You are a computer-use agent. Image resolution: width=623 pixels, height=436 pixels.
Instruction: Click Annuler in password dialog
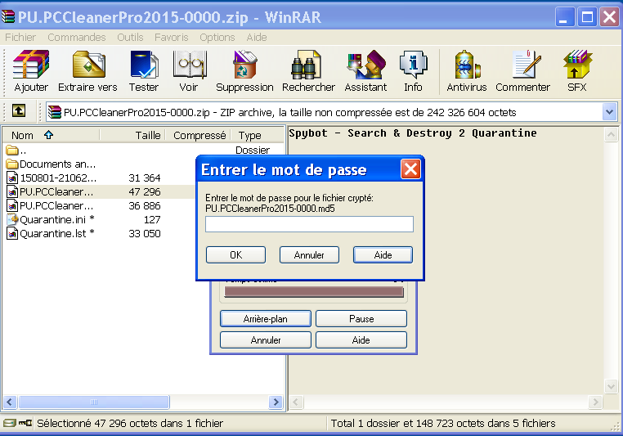click(x=309, y=254)
